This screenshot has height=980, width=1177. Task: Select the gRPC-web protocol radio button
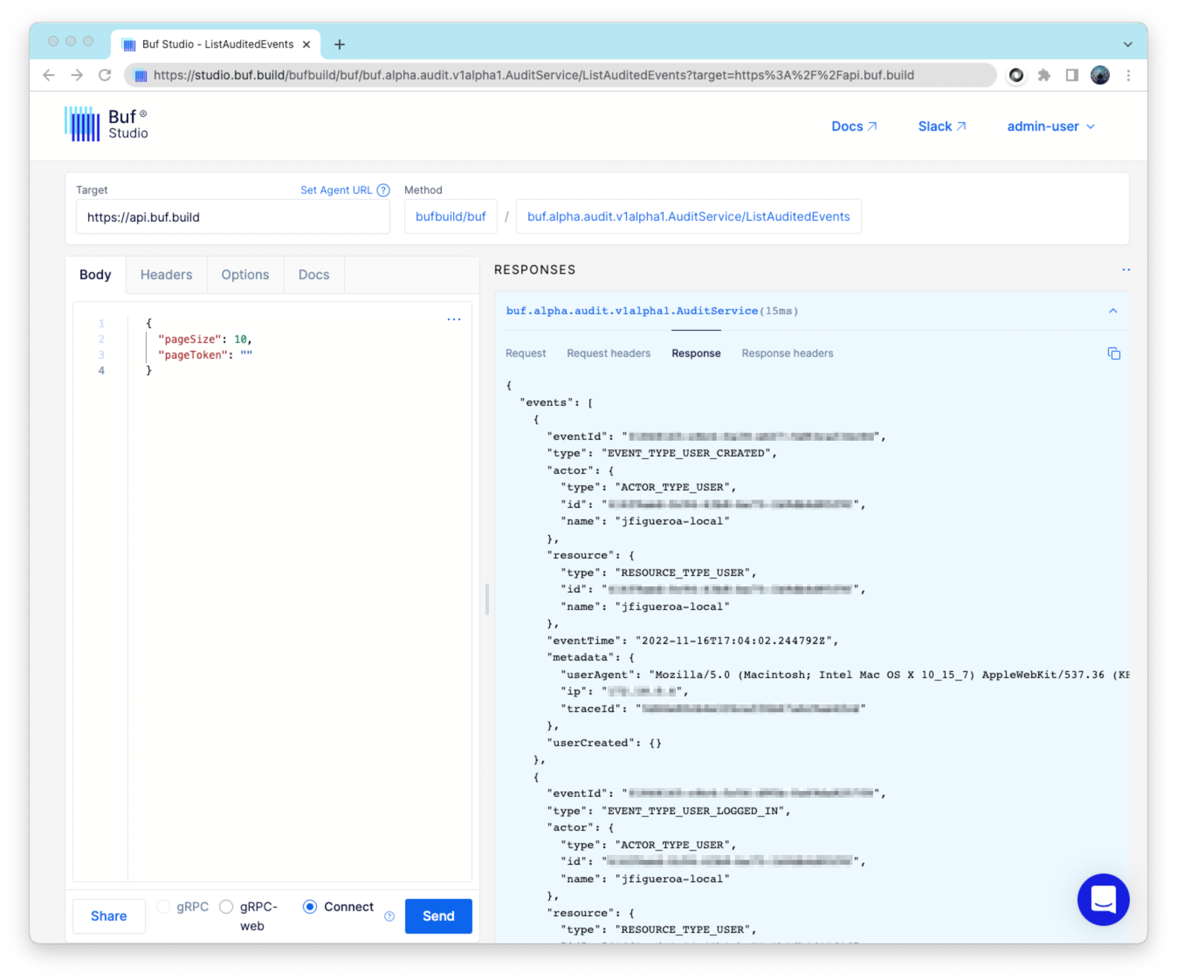pos(226,907)
